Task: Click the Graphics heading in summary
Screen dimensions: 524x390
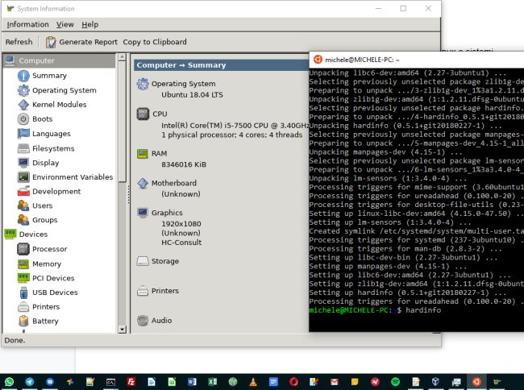Action: [167, 213]
